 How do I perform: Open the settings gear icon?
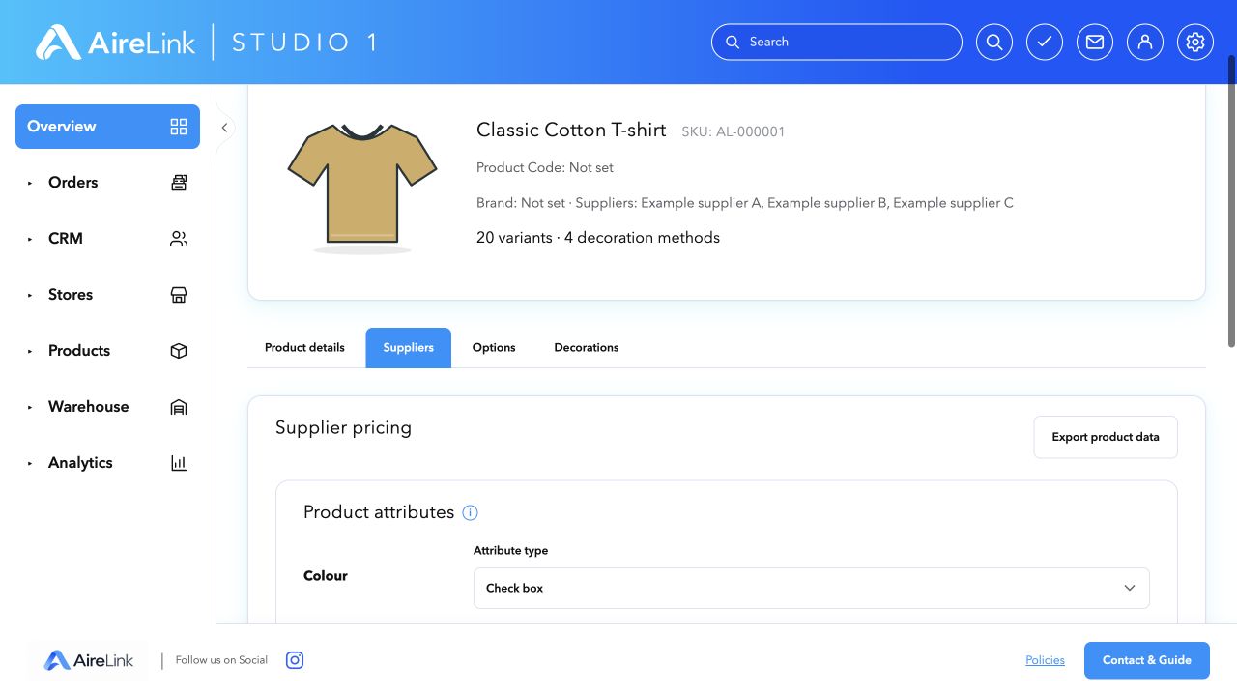[1195, 43]
